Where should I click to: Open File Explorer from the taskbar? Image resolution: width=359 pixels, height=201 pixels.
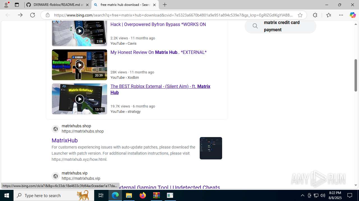click(129, 195)
